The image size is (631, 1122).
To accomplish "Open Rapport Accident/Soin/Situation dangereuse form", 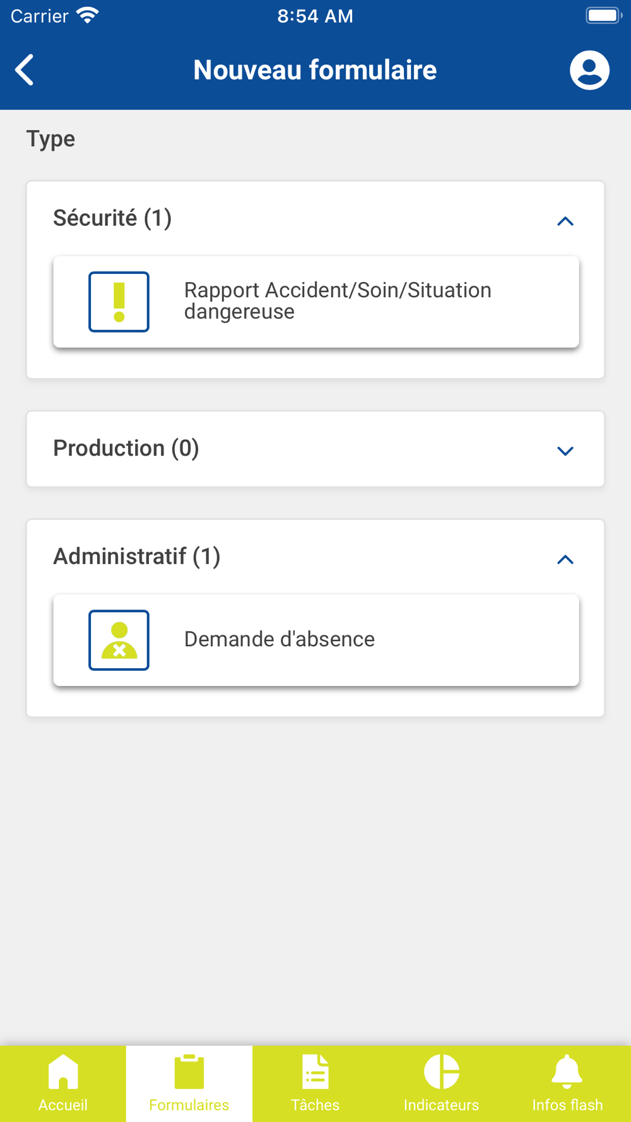I will pos(338,301).
